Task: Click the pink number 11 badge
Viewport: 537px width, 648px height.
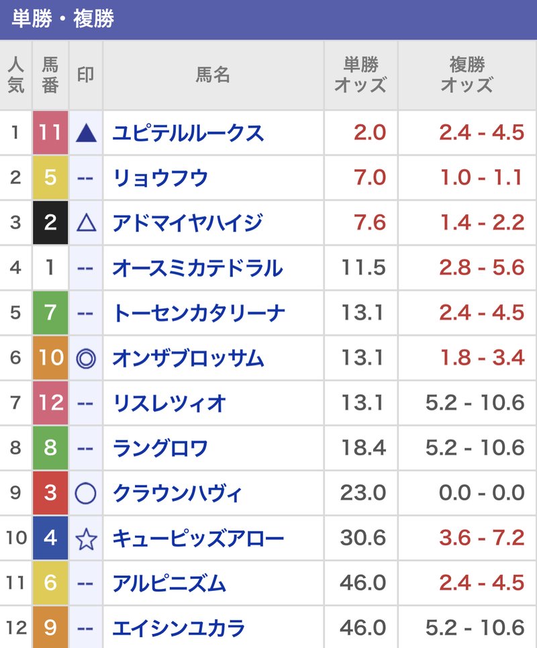Action: point(48,133)
